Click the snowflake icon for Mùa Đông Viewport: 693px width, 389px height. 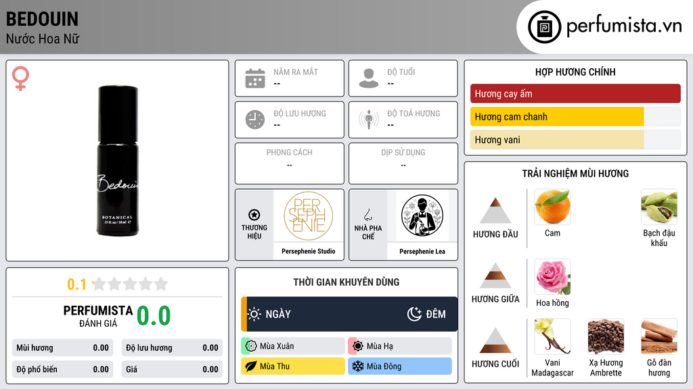(x=358, y=366)
